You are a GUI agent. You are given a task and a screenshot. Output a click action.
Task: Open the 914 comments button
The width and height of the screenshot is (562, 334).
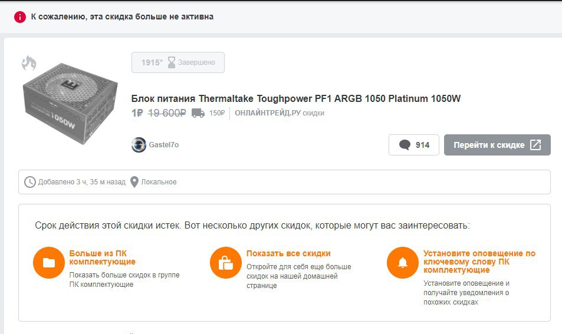tap(414, 145)
